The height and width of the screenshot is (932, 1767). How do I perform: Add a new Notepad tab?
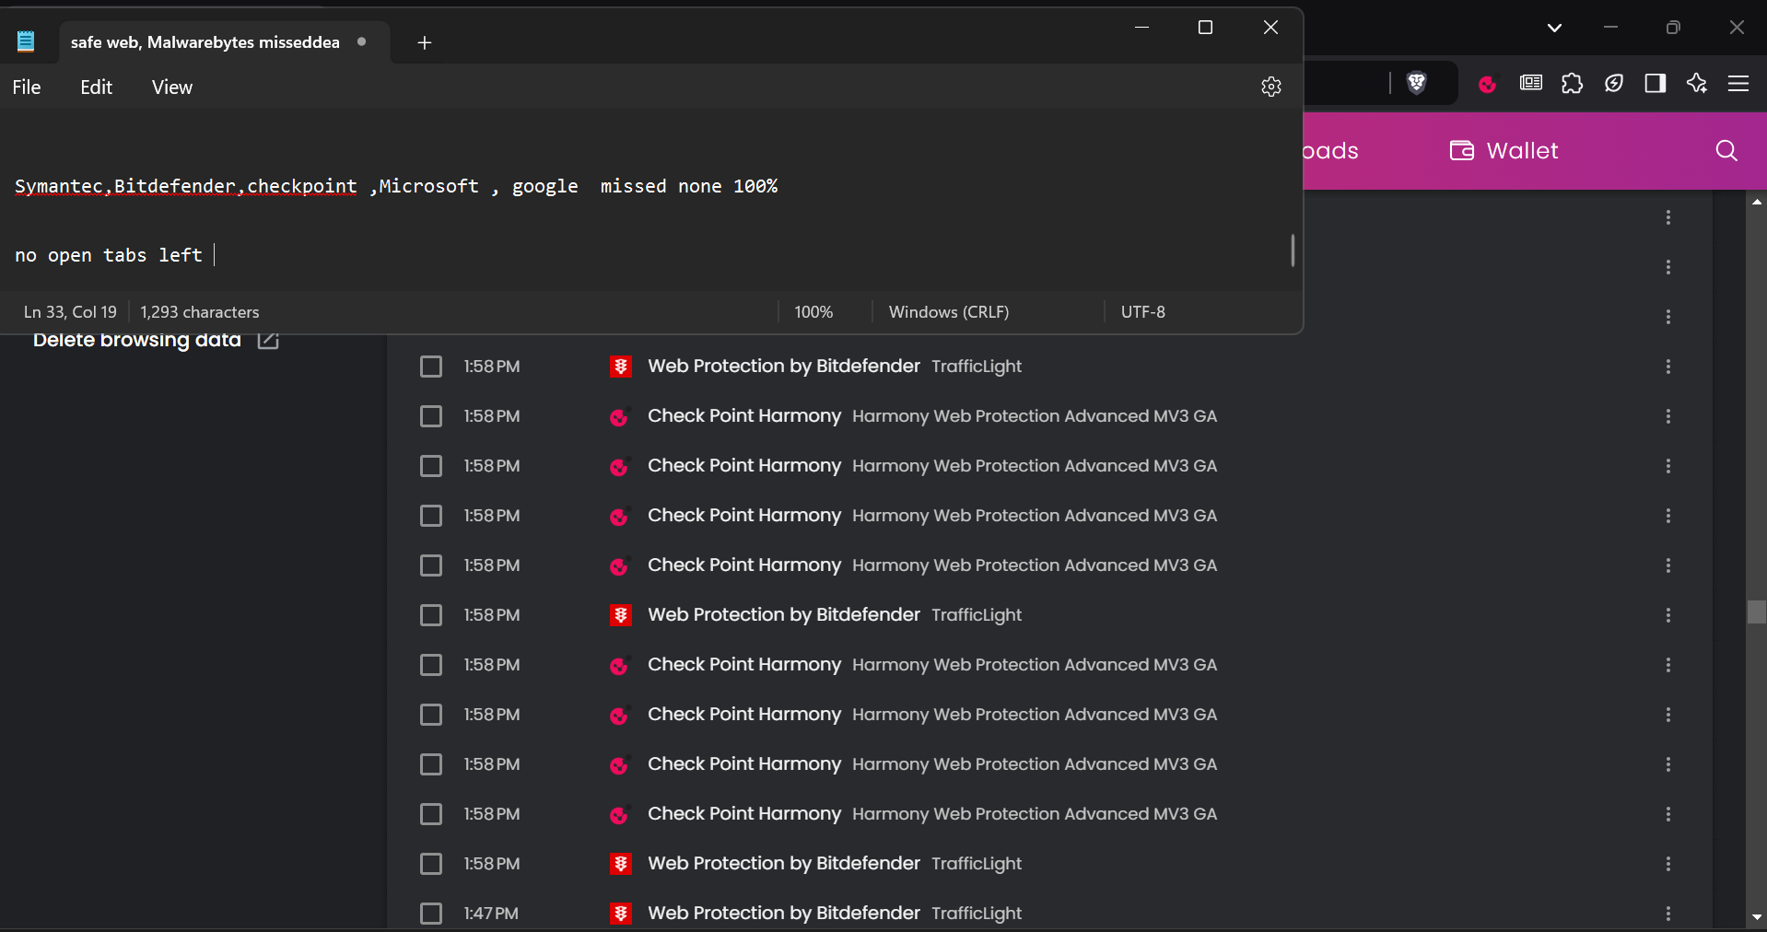[x=424, y=42]
